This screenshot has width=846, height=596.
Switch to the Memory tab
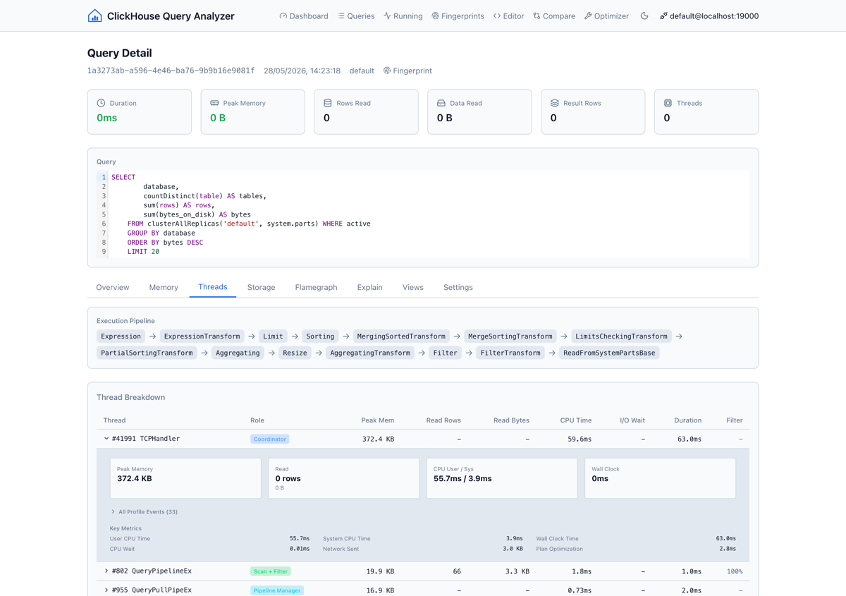coord(164,287)
